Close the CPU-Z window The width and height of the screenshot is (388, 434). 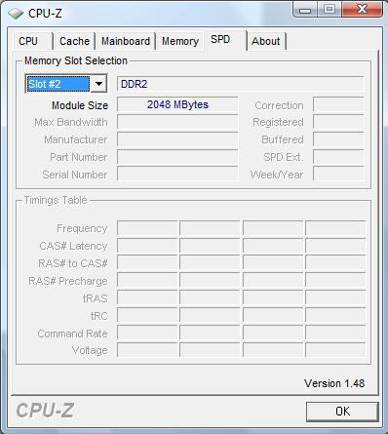pos(362,9)
